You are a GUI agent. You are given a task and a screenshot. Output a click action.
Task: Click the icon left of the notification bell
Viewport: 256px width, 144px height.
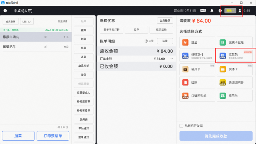[x=203, y=11]
